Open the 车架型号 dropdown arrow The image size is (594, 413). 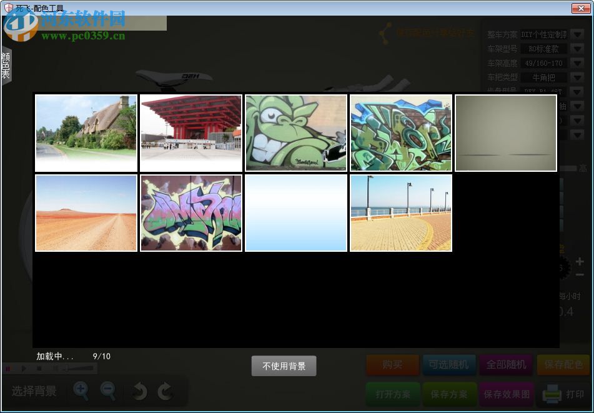click(x=577, y=49)
